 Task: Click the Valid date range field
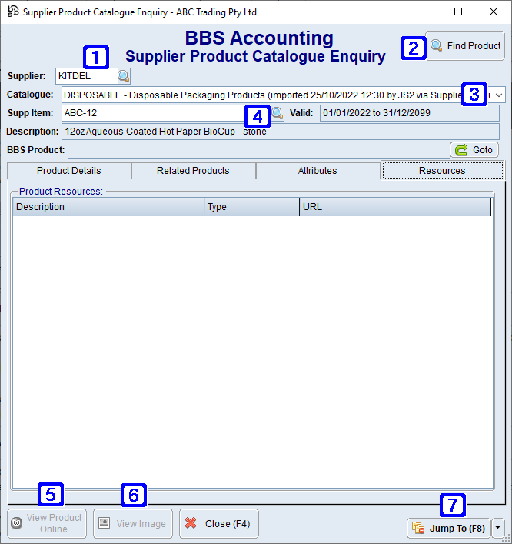point(410,113)
